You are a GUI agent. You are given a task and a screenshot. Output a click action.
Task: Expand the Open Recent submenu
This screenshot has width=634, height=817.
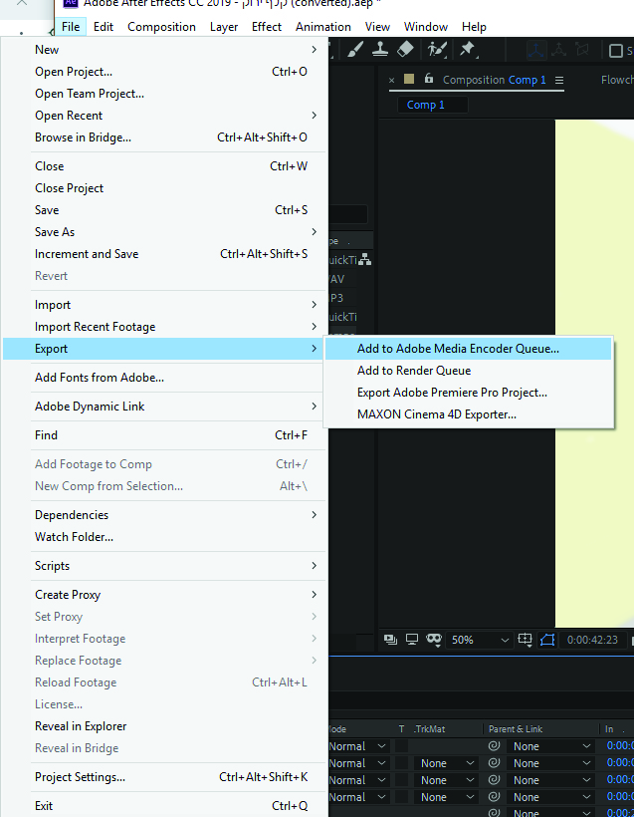point(164,116)
